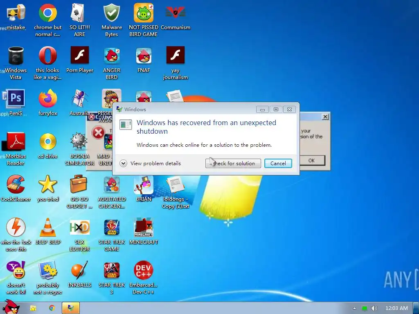This screenshot has width=419, height=314.
Task: Open the 'STAR TREK 3' icon
Action: [x=112, y=270]
